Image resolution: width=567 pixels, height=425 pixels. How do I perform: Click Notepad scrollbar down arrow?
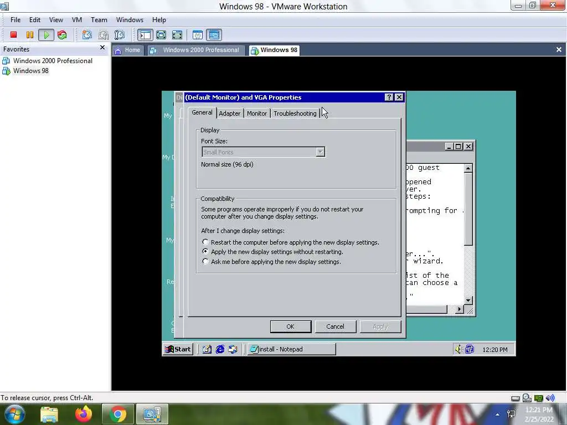click(x=468, y=300)
